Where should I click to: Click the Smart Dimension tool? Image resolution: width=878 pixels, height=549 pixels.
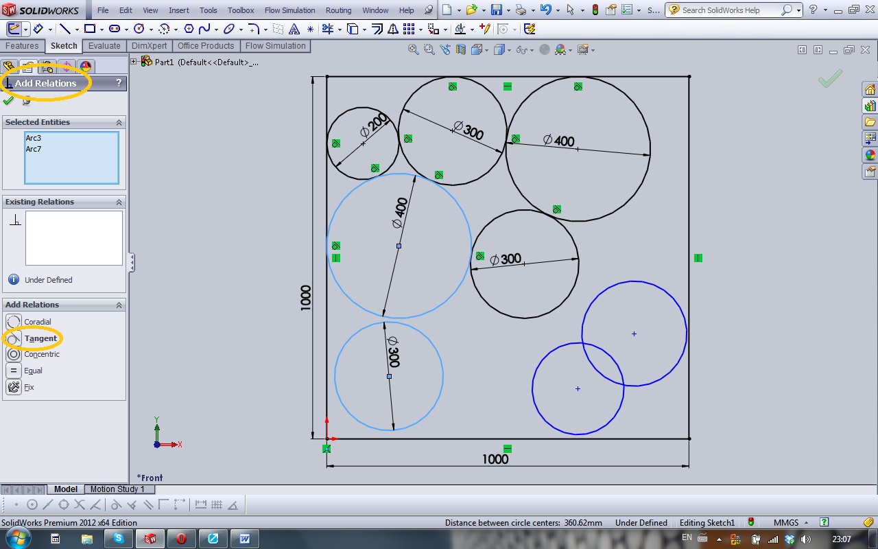coord(38,29)
